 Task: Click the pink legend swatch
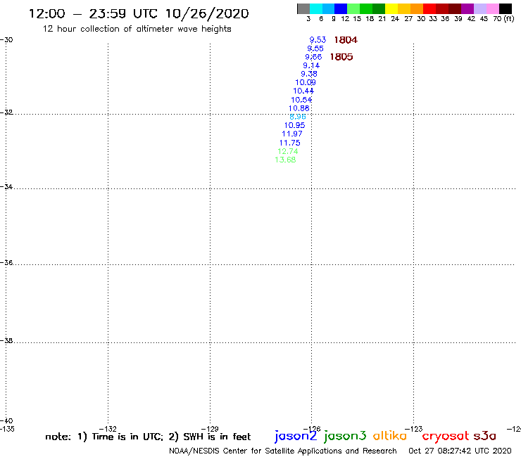(x=492, y=8)
